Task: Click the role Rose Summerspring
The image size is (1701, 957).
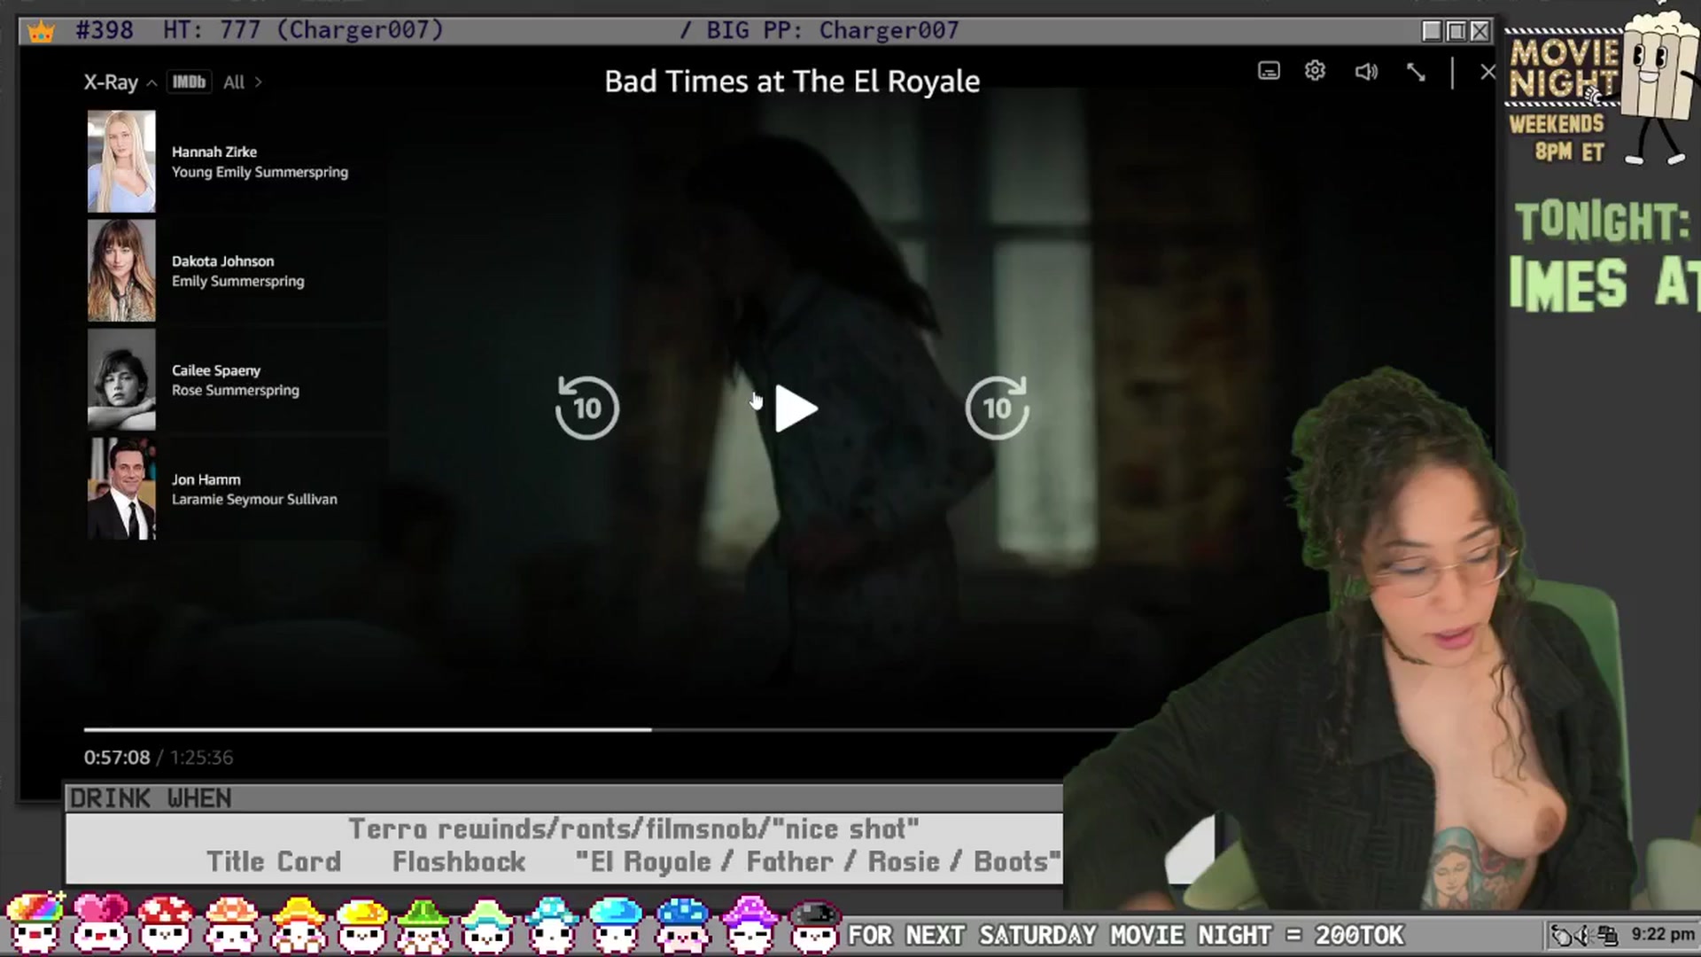Action: tap(236, 390)
